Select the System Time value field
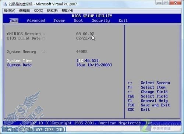This screenshot has height=134, width=184. point(88,60)
